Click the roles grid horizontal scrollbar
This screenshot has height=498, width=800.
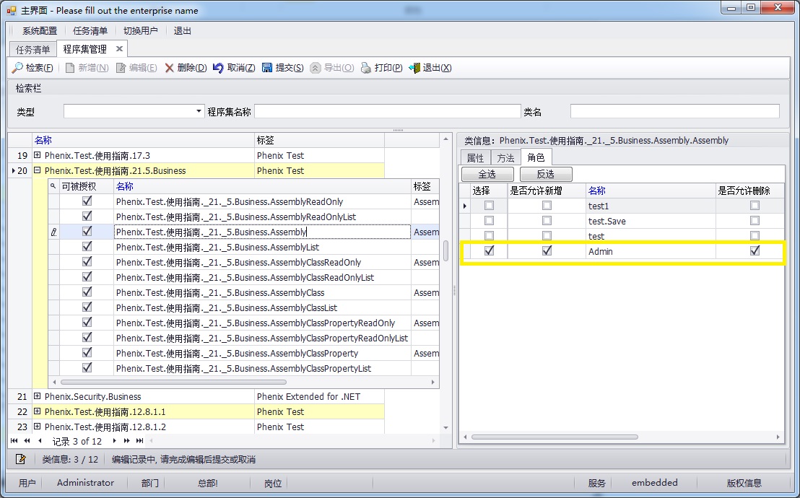click(554, 437)
